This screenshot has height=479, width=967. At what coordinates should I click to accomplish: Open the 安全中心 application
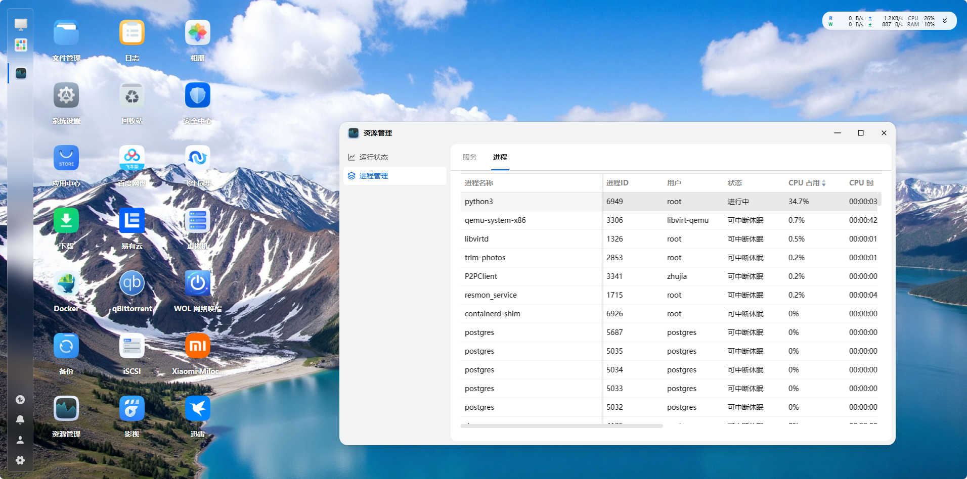pos(197,95)
